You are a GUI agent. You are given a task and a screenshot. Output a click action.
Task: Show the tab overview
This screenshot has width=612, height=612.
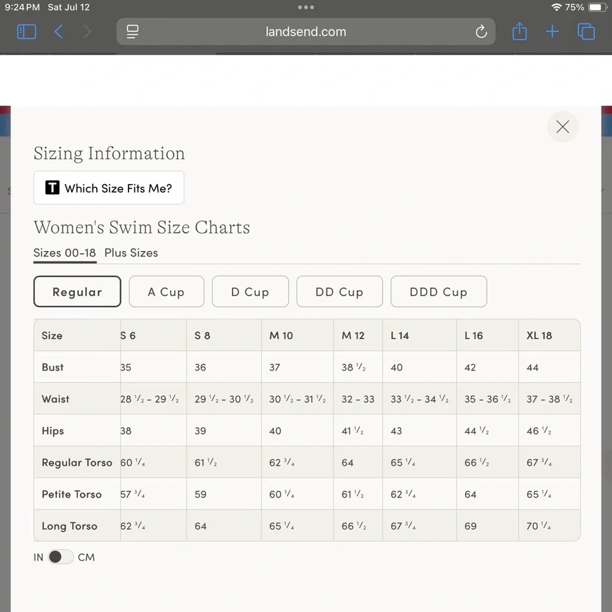[x=586, y=32]
